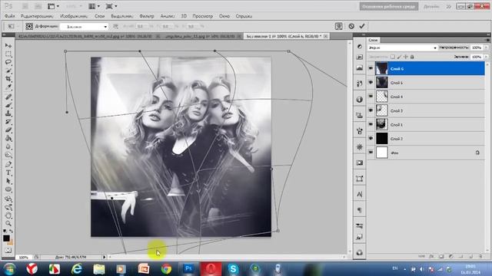Select the Rectangular Marquee tool
The image size is (492, 276).
point(8,54)
